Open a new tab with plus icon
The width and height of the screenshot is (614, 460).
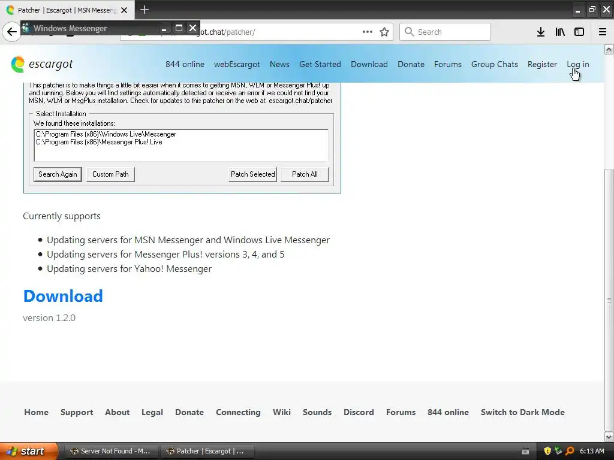145,10
